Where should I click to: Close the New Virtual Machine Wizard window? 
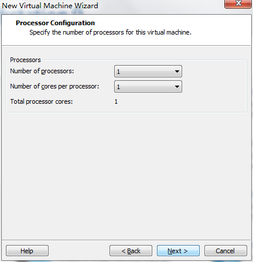tap(238, 4)
